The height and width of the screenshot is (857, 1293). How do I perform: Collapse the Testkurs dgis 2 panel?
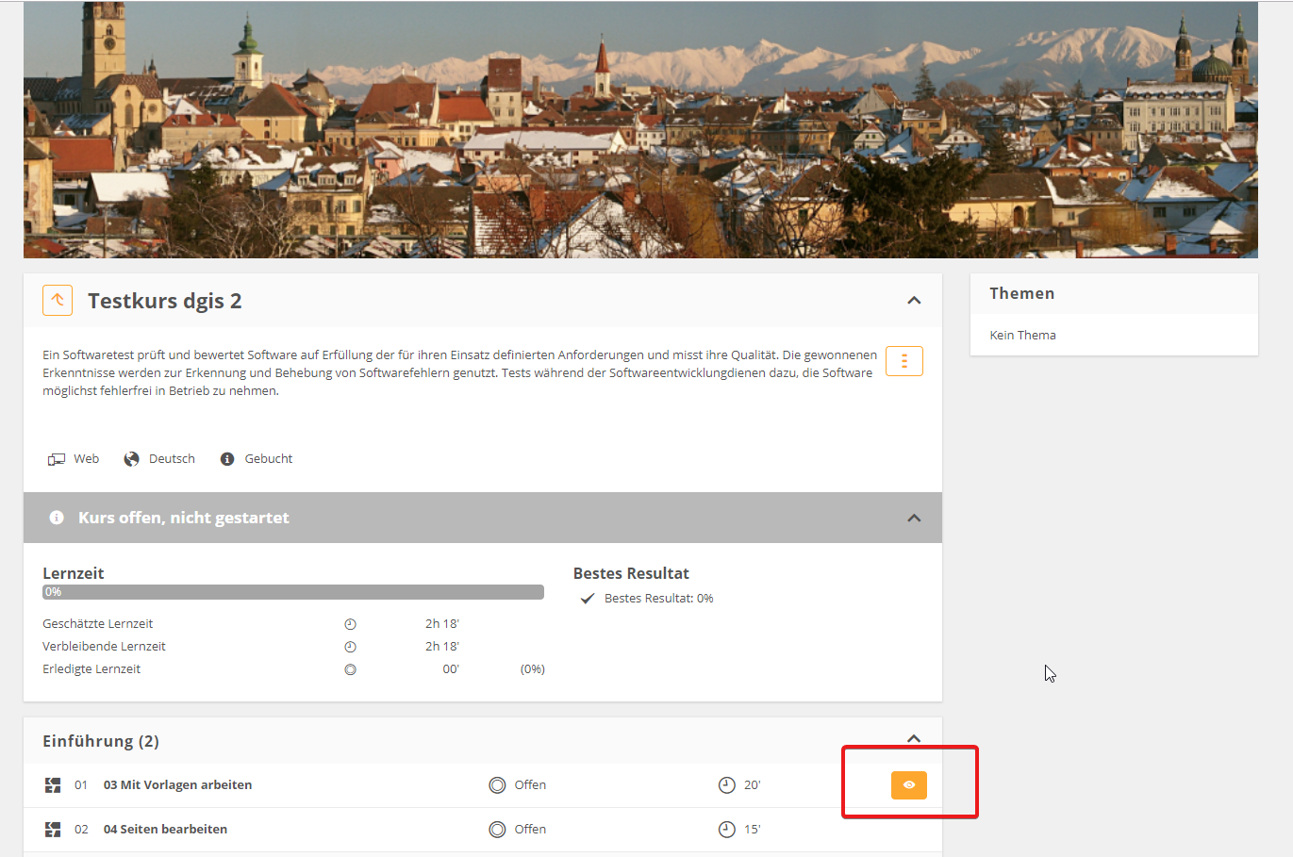click(913, 300)
